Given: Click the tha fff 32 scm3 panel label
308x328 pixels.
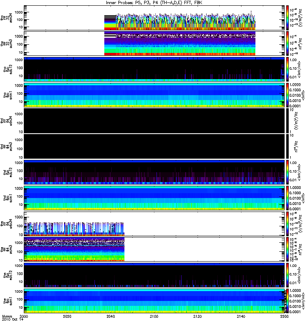Looking at the screenshot, I should [6, 43].
